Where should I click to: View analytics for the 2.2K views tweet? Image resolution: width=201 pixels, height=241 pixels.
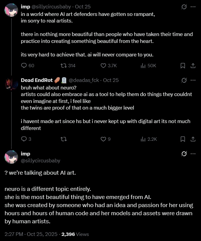[x=143, y=139]
